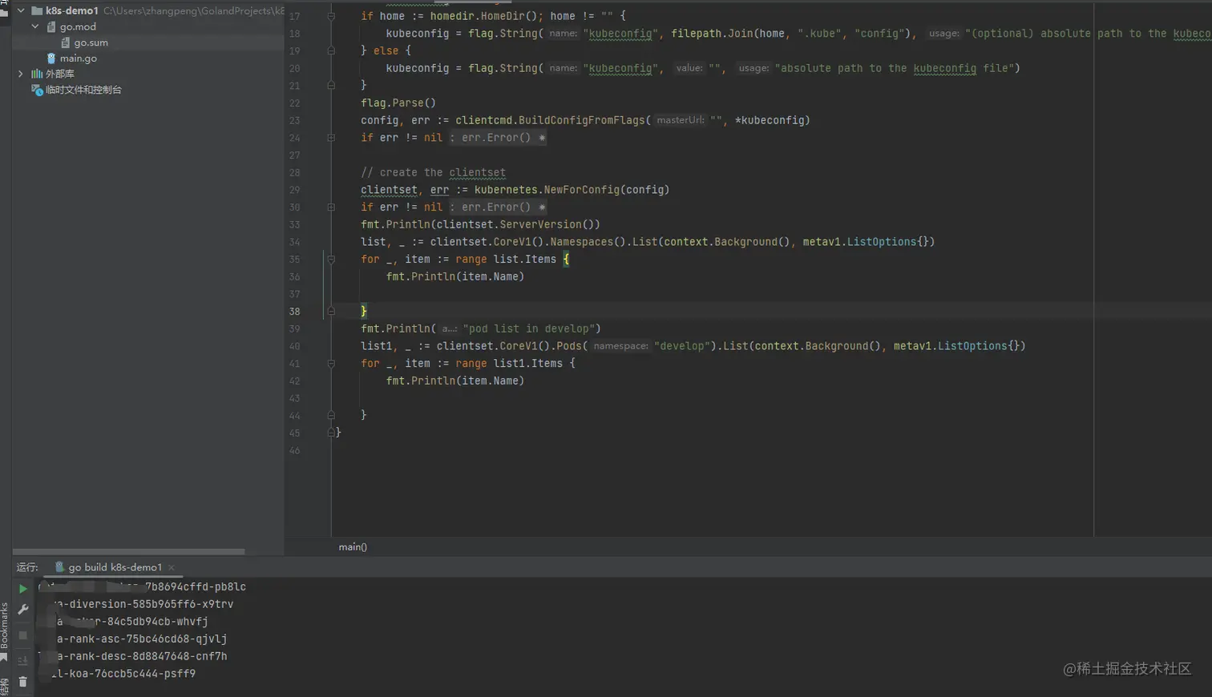
Task: Click 'ServerVersion' on line 33
Action: pyautogui.click(x=540, y=224)
